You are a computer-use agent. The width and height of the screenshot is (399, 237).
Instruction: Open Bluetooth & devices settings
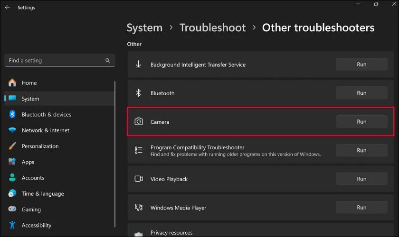(x=59, y=114)
